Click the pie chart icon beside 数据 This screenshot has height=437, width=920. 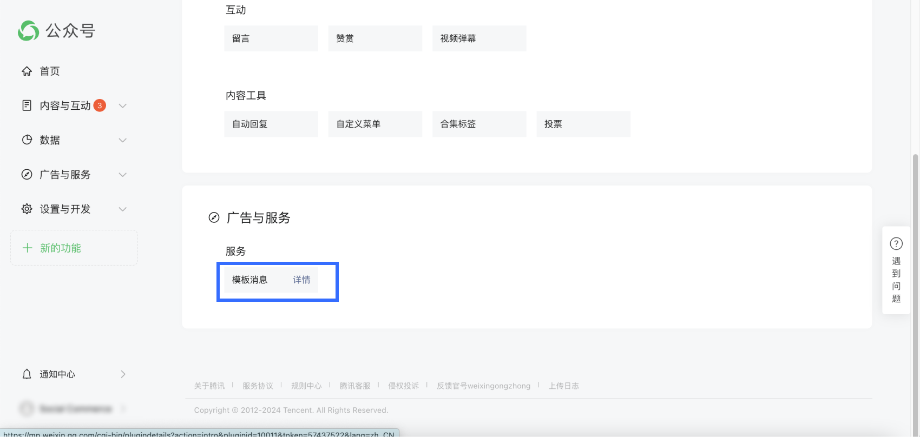click(x=27, y=140)
